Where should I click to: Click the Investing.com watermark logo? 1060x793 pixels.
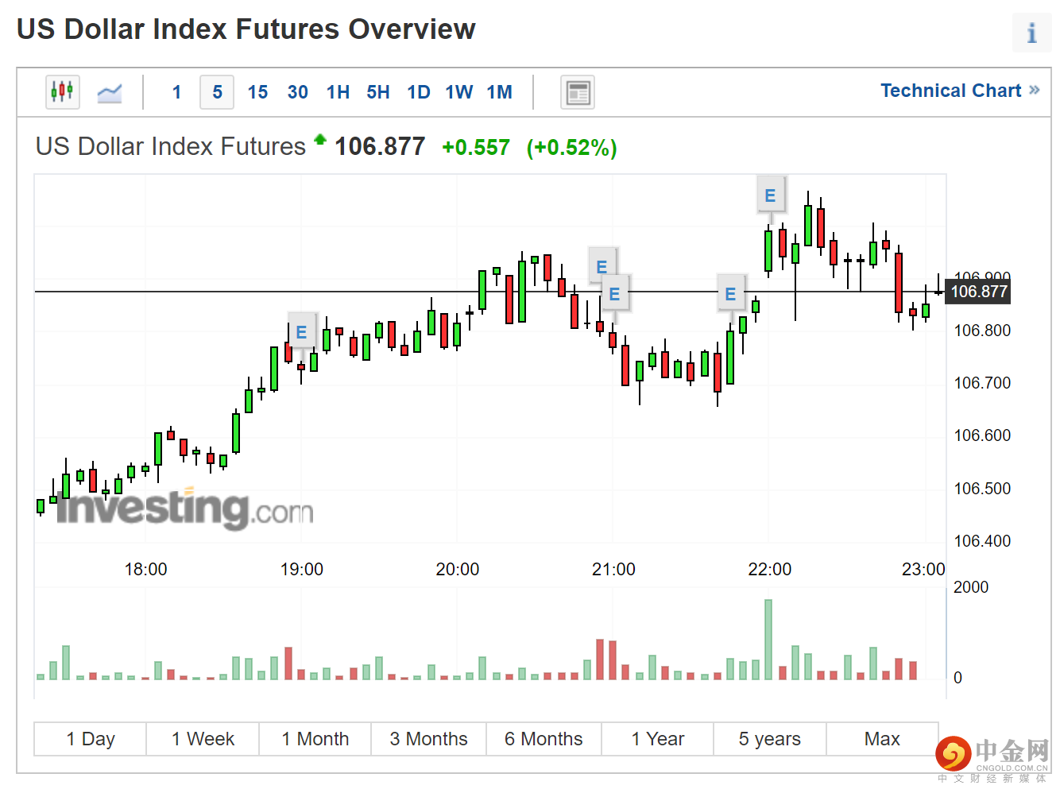pyautogui.click(x=184, y=509)
